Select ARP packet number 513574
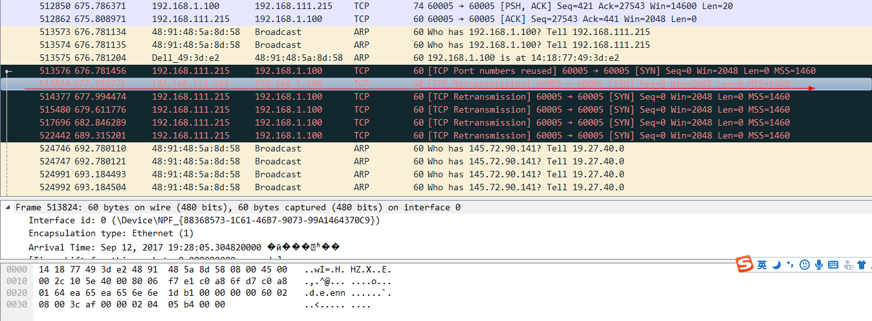872x321 pixels. coord(436,45)
